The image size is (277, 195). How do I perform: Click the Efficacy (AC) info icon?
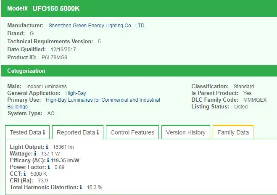(x=48, y=161)
